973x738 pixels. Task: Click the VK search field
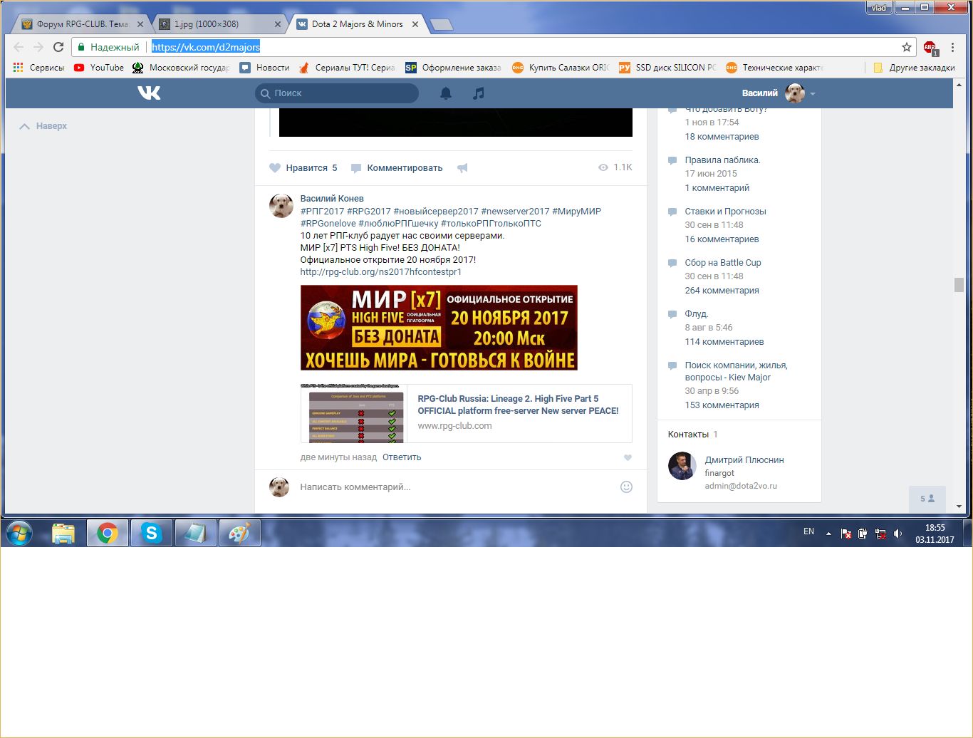coord(337,93)
